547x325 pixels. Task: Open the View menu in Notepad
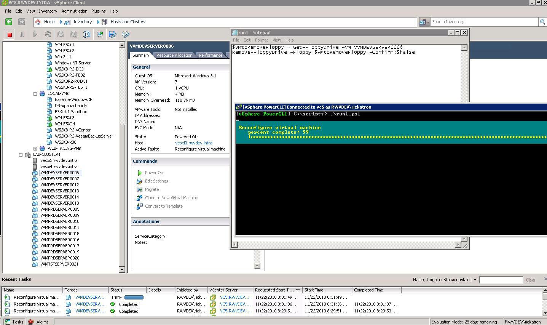277,40
